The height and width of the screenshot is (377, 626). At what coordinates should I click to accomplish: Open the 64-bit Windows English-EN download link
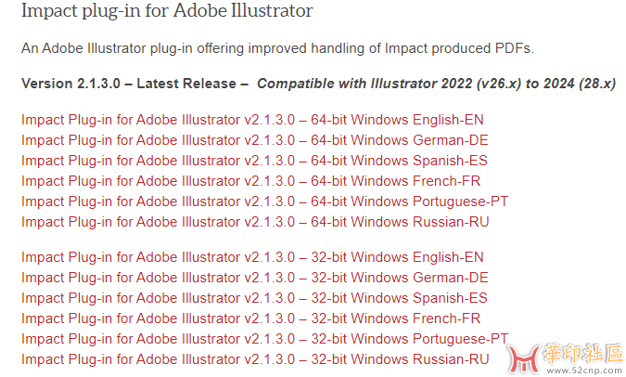click(252, 120)
